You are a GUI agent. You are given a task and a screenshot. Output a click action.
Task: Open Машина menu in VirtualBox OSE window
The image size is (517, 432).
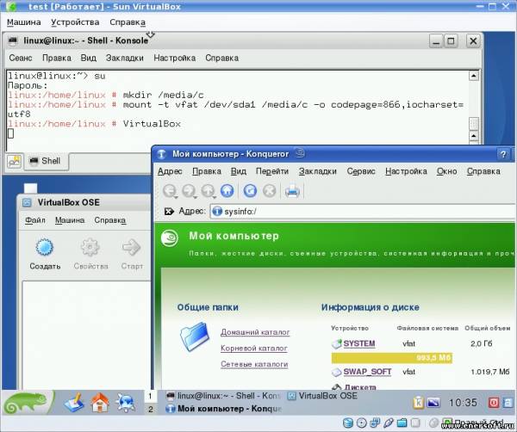click(70, 220)
